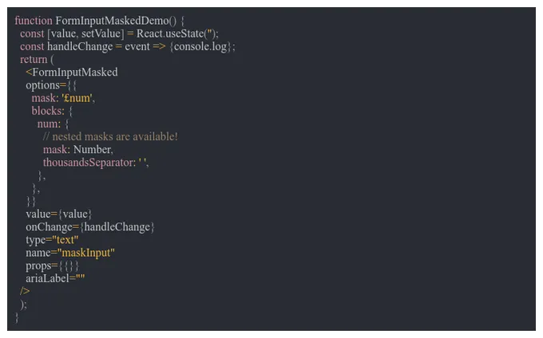Click the '£num' mask string
543x338 pixels.
tap(77, 98)
